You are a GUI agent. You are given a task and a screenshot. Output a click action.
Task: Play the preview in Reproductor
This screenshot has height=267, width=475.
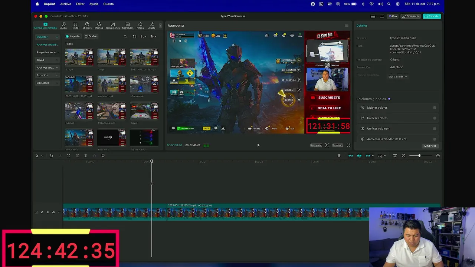coord(259,145)
